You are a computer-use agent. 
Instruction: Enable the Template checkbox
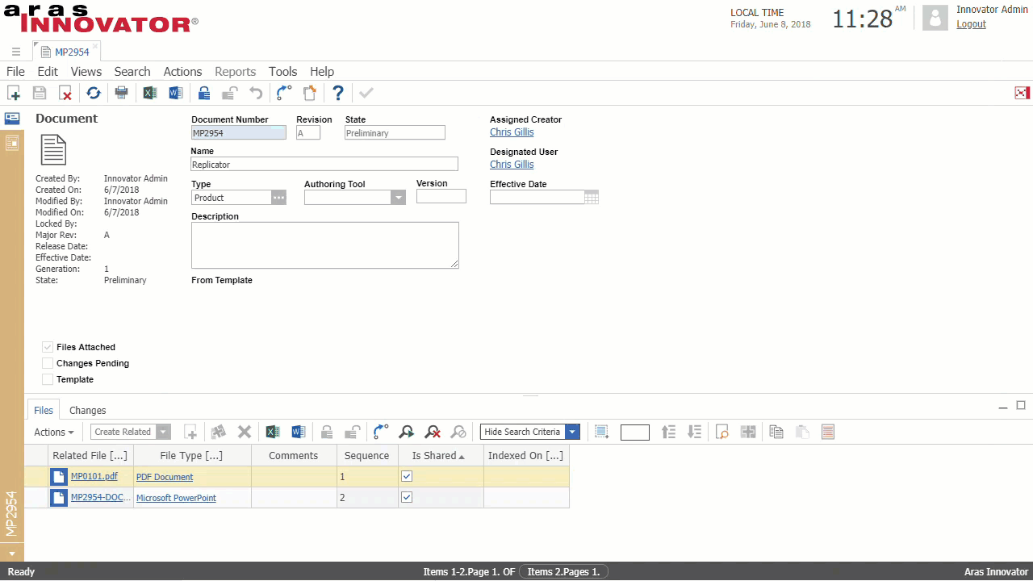[48, 379]
